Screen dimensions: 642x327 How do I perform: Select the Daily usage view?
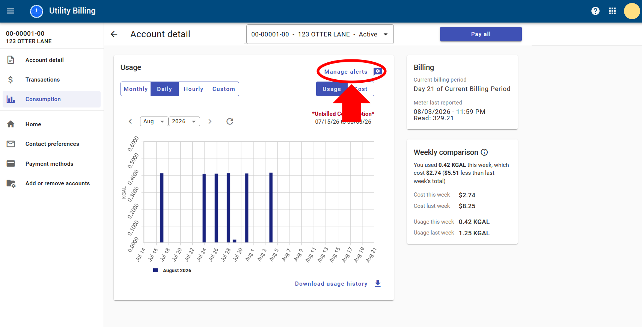click(x=164, y=89)
